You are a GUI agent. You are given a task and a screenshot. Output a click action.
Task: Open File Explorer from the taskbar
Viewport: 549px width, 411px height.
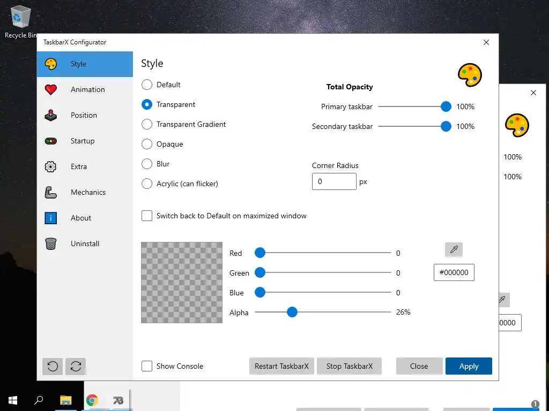click(x=65, y=400)
